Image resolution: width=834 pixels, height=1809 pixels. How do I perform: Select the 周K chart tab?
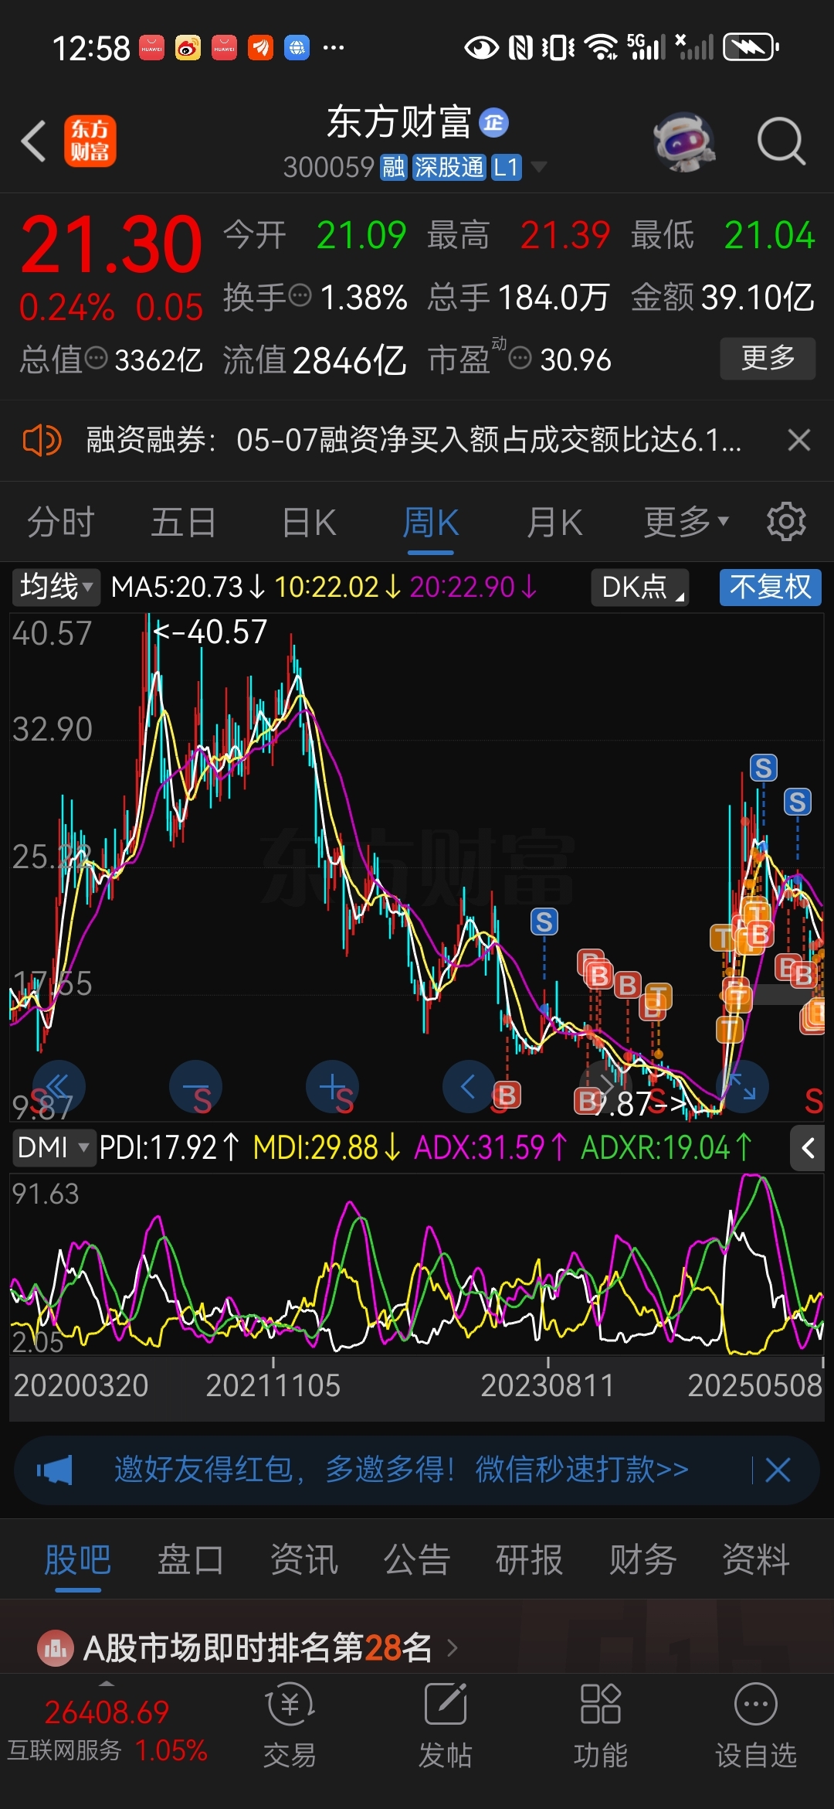430,523
